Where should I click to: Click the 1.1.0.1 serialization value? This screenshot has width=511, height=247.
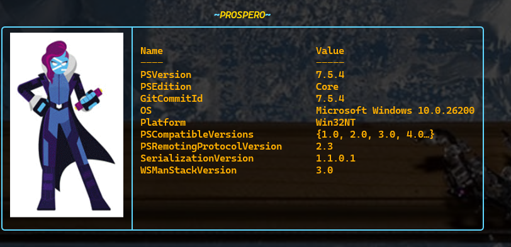335,158
